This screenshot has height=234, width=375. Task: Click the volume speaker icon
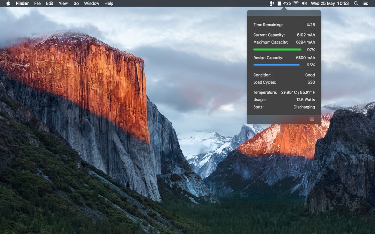coord(304,3)
